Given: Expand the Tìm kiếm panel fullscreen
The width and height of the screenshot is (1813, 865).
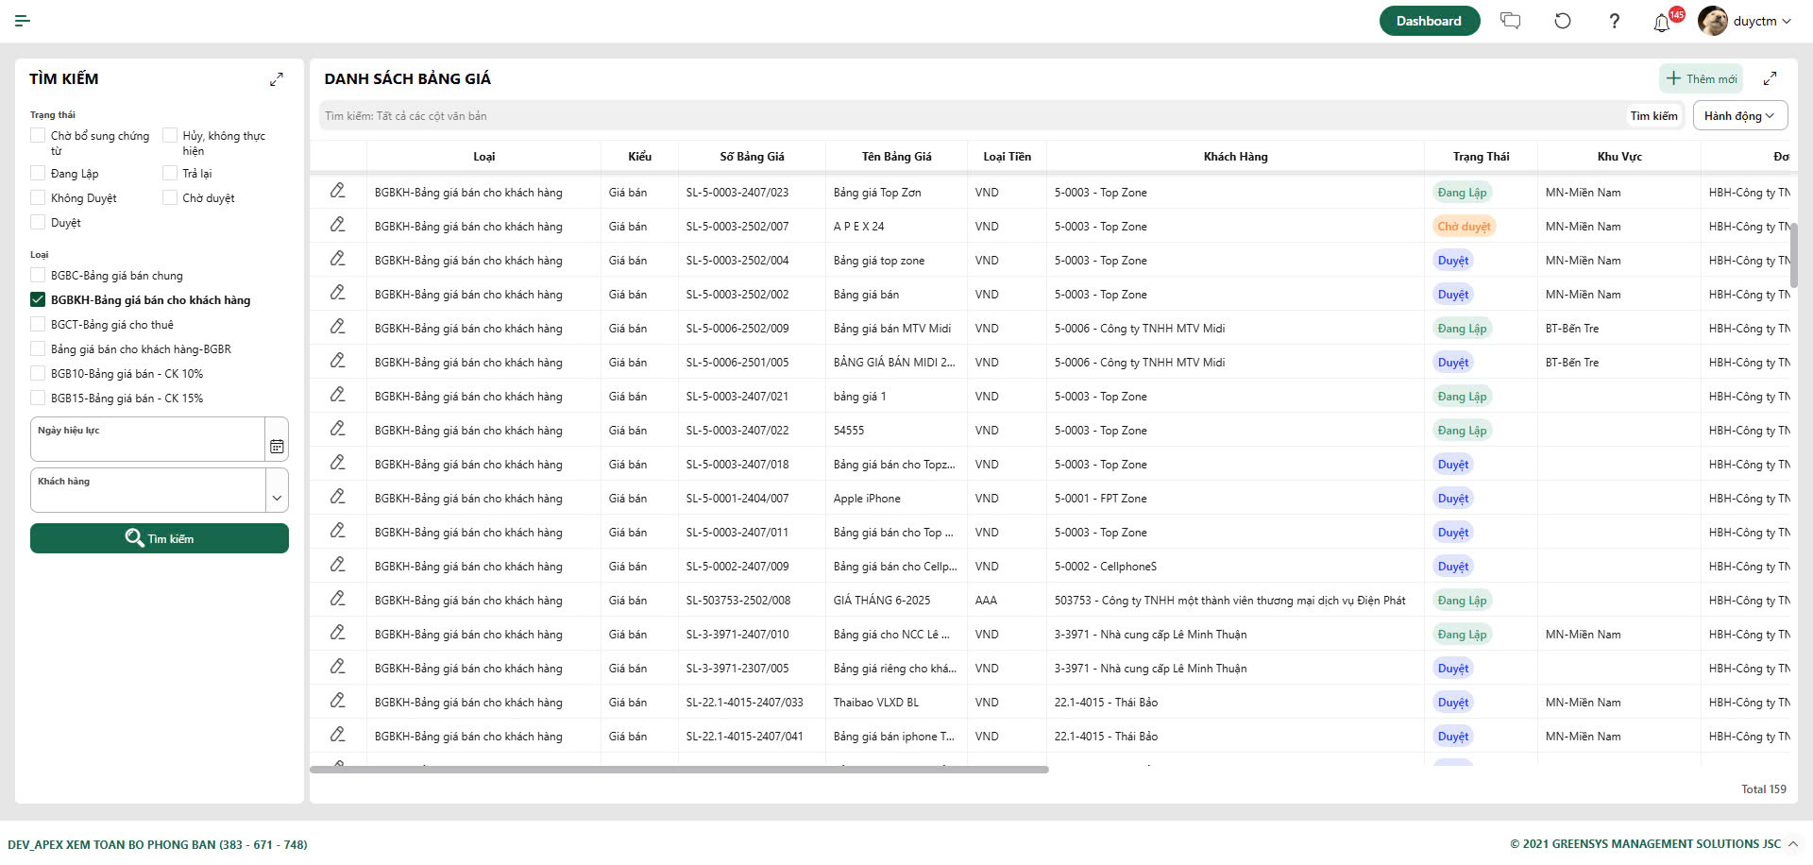Looking at the screenshot, I should pos(277,79).
